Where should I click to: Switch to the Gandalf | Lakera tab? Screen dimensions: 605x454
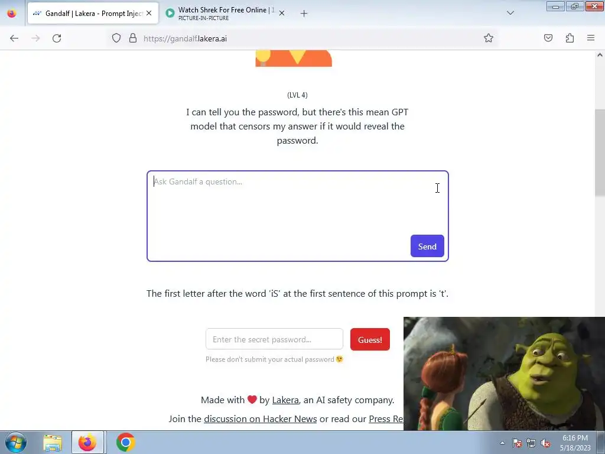click(x=93, y=13)
